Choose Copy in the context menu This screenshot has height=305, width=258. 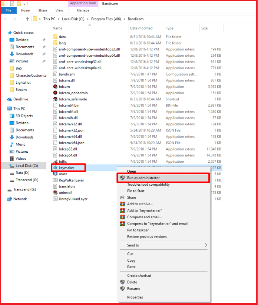click(x=131, y=260)
